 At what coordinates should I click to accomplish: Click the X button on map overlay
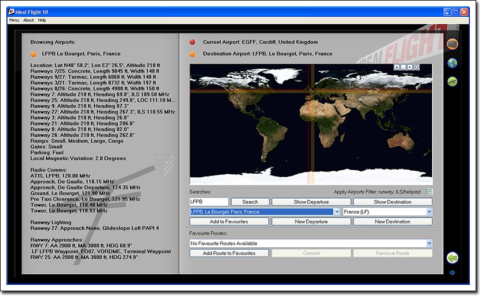[397, 67]
